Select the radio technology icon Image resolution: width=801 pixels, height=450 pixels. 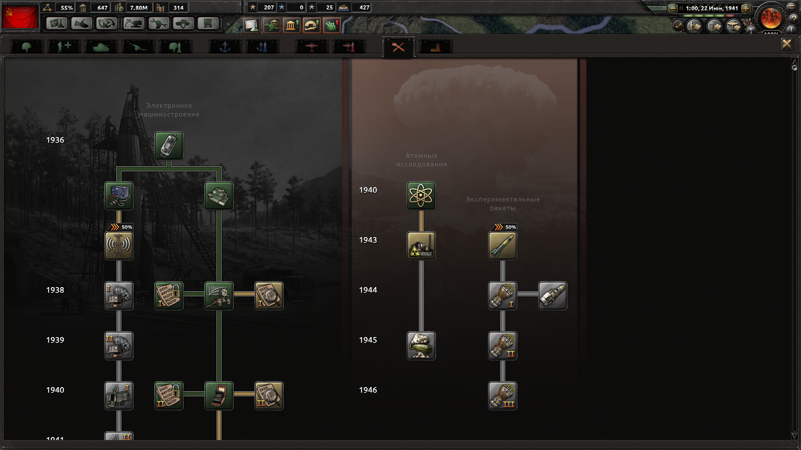point(119,196)
